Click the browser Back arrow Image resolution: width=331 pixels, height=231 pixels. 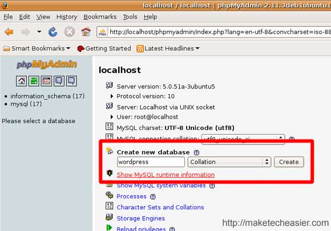(x=9, y=32)
